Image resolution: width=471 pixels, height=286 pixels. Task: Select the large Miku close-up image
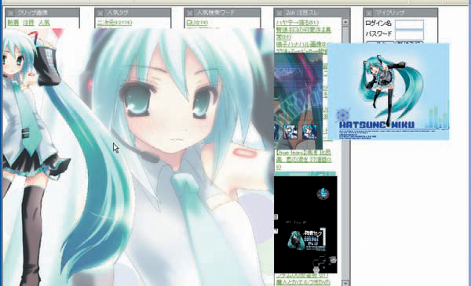pos(181,157)
